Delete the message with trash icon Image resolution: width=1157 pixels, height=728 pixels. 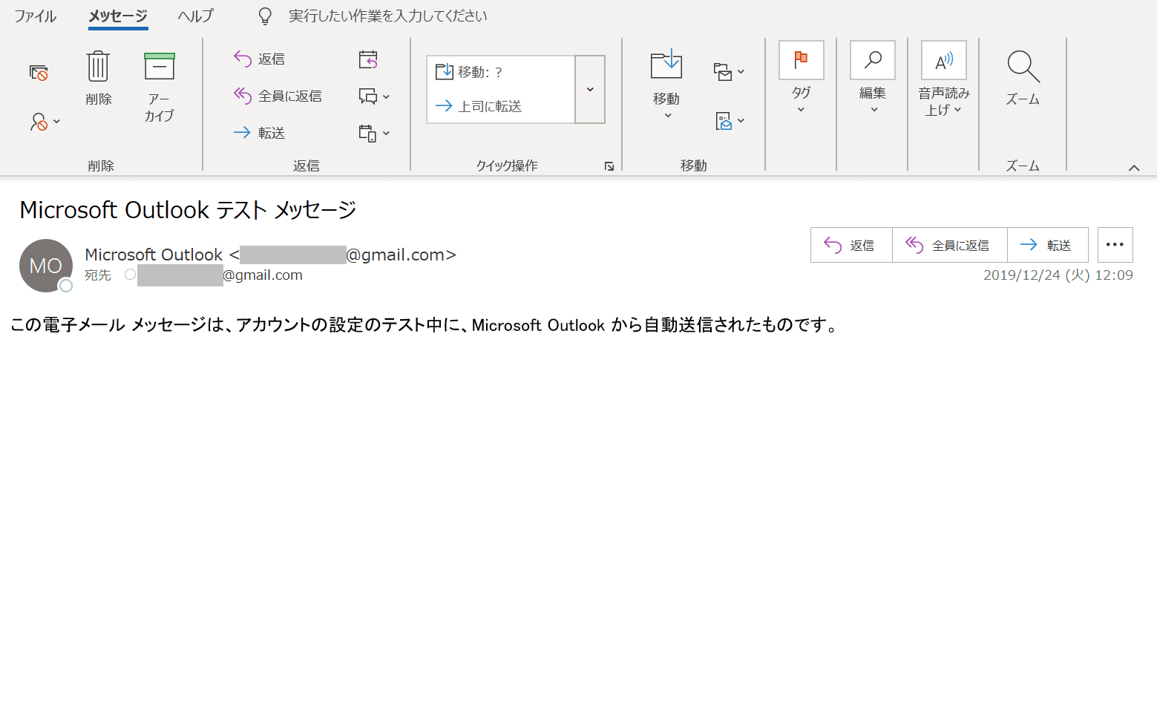98,79
